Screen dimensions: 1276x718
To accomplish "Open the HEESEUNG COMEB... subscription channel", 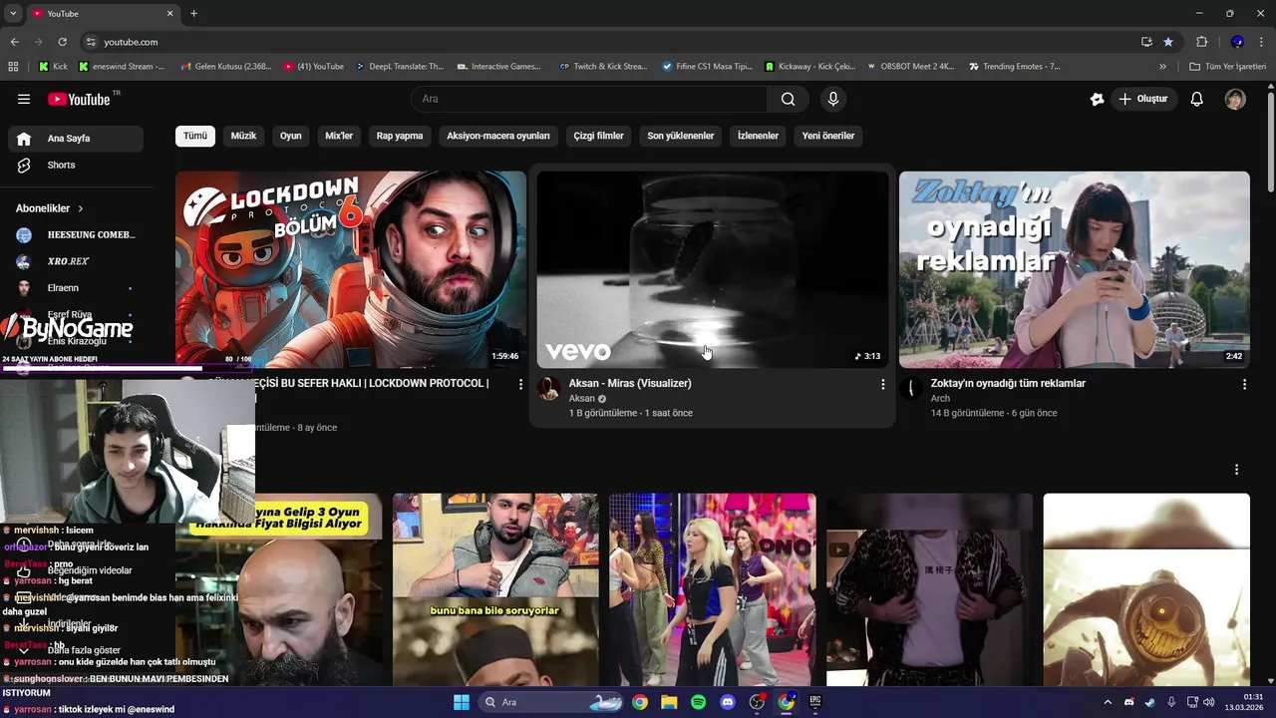I will coord(76,235).
